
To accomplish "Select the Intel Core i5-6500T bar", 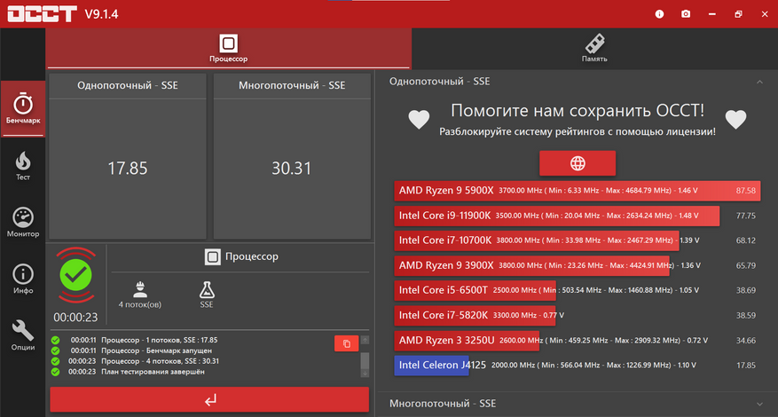I will point(475,290).
